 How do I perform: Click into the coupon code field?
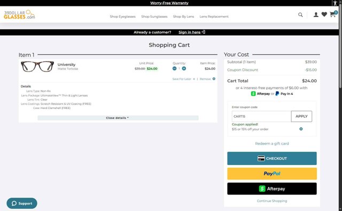261,116
